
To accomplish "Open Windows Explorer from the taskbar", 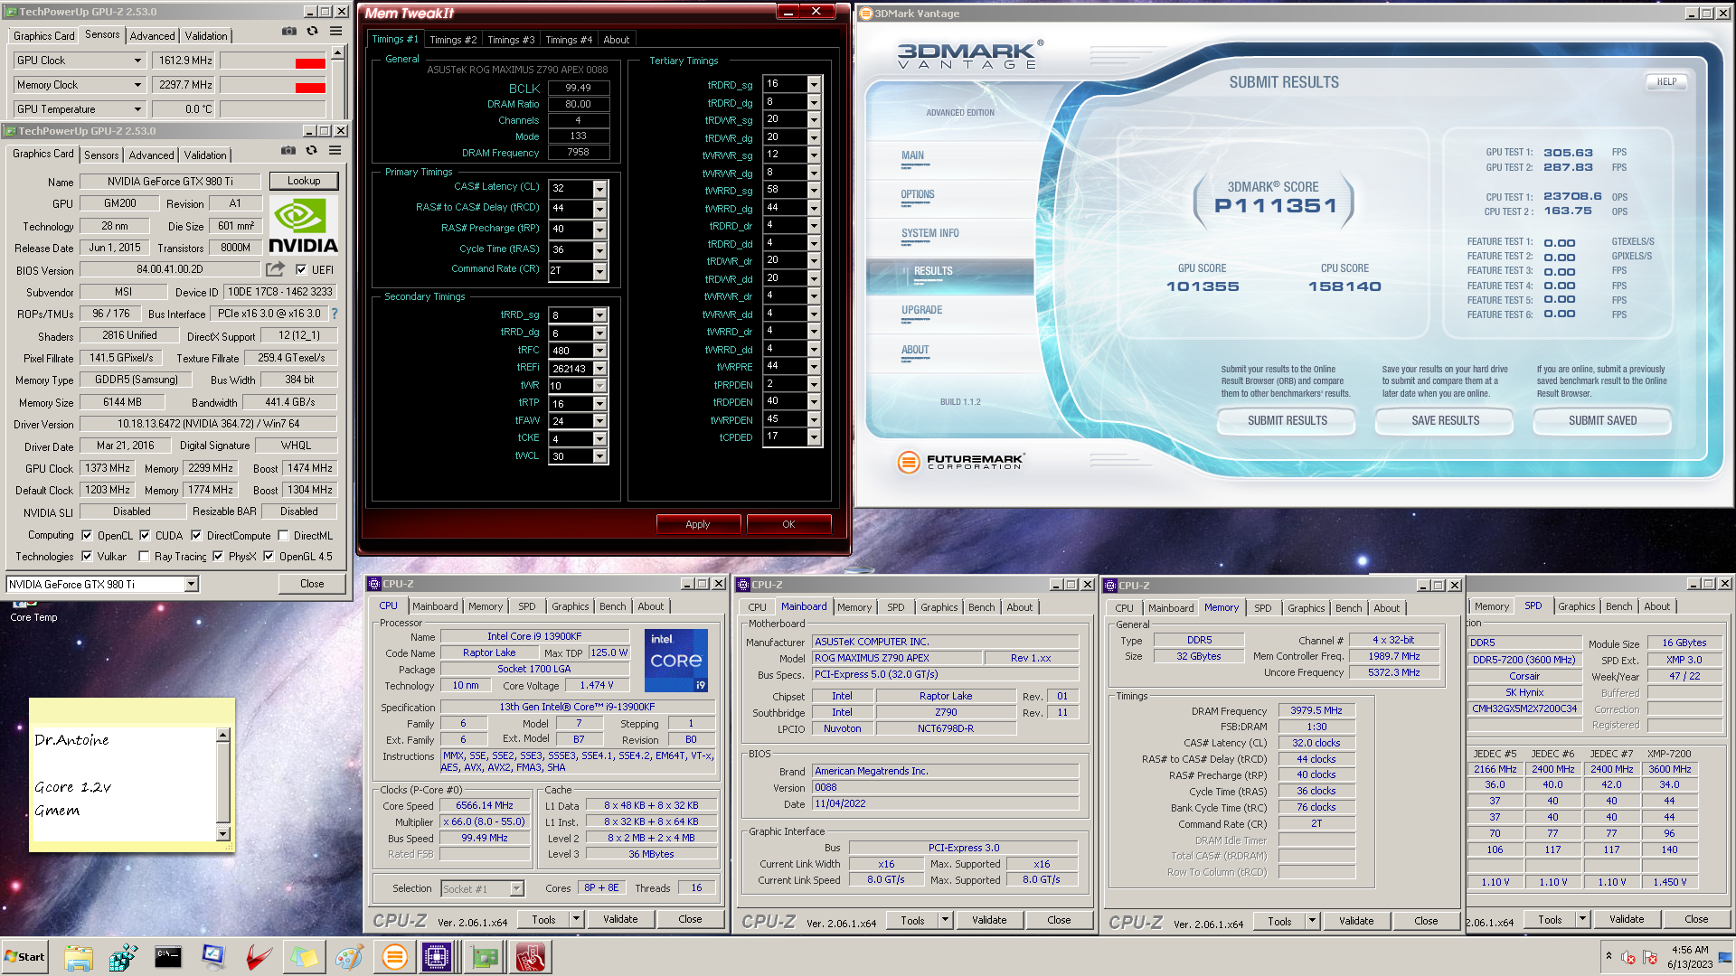I will point(79,957).
